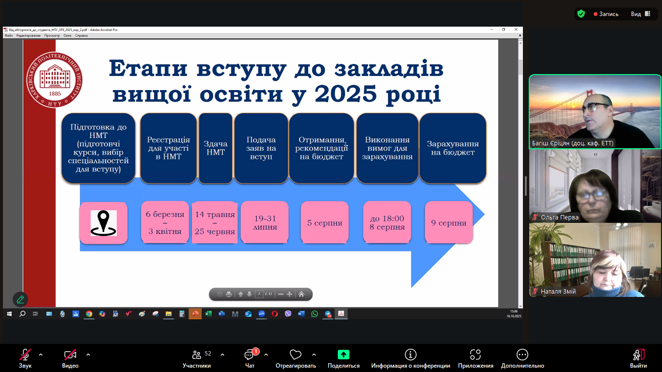Open the Участники participants panel
Viewport: 662px width, 372px height.
(x=197, y=358)
